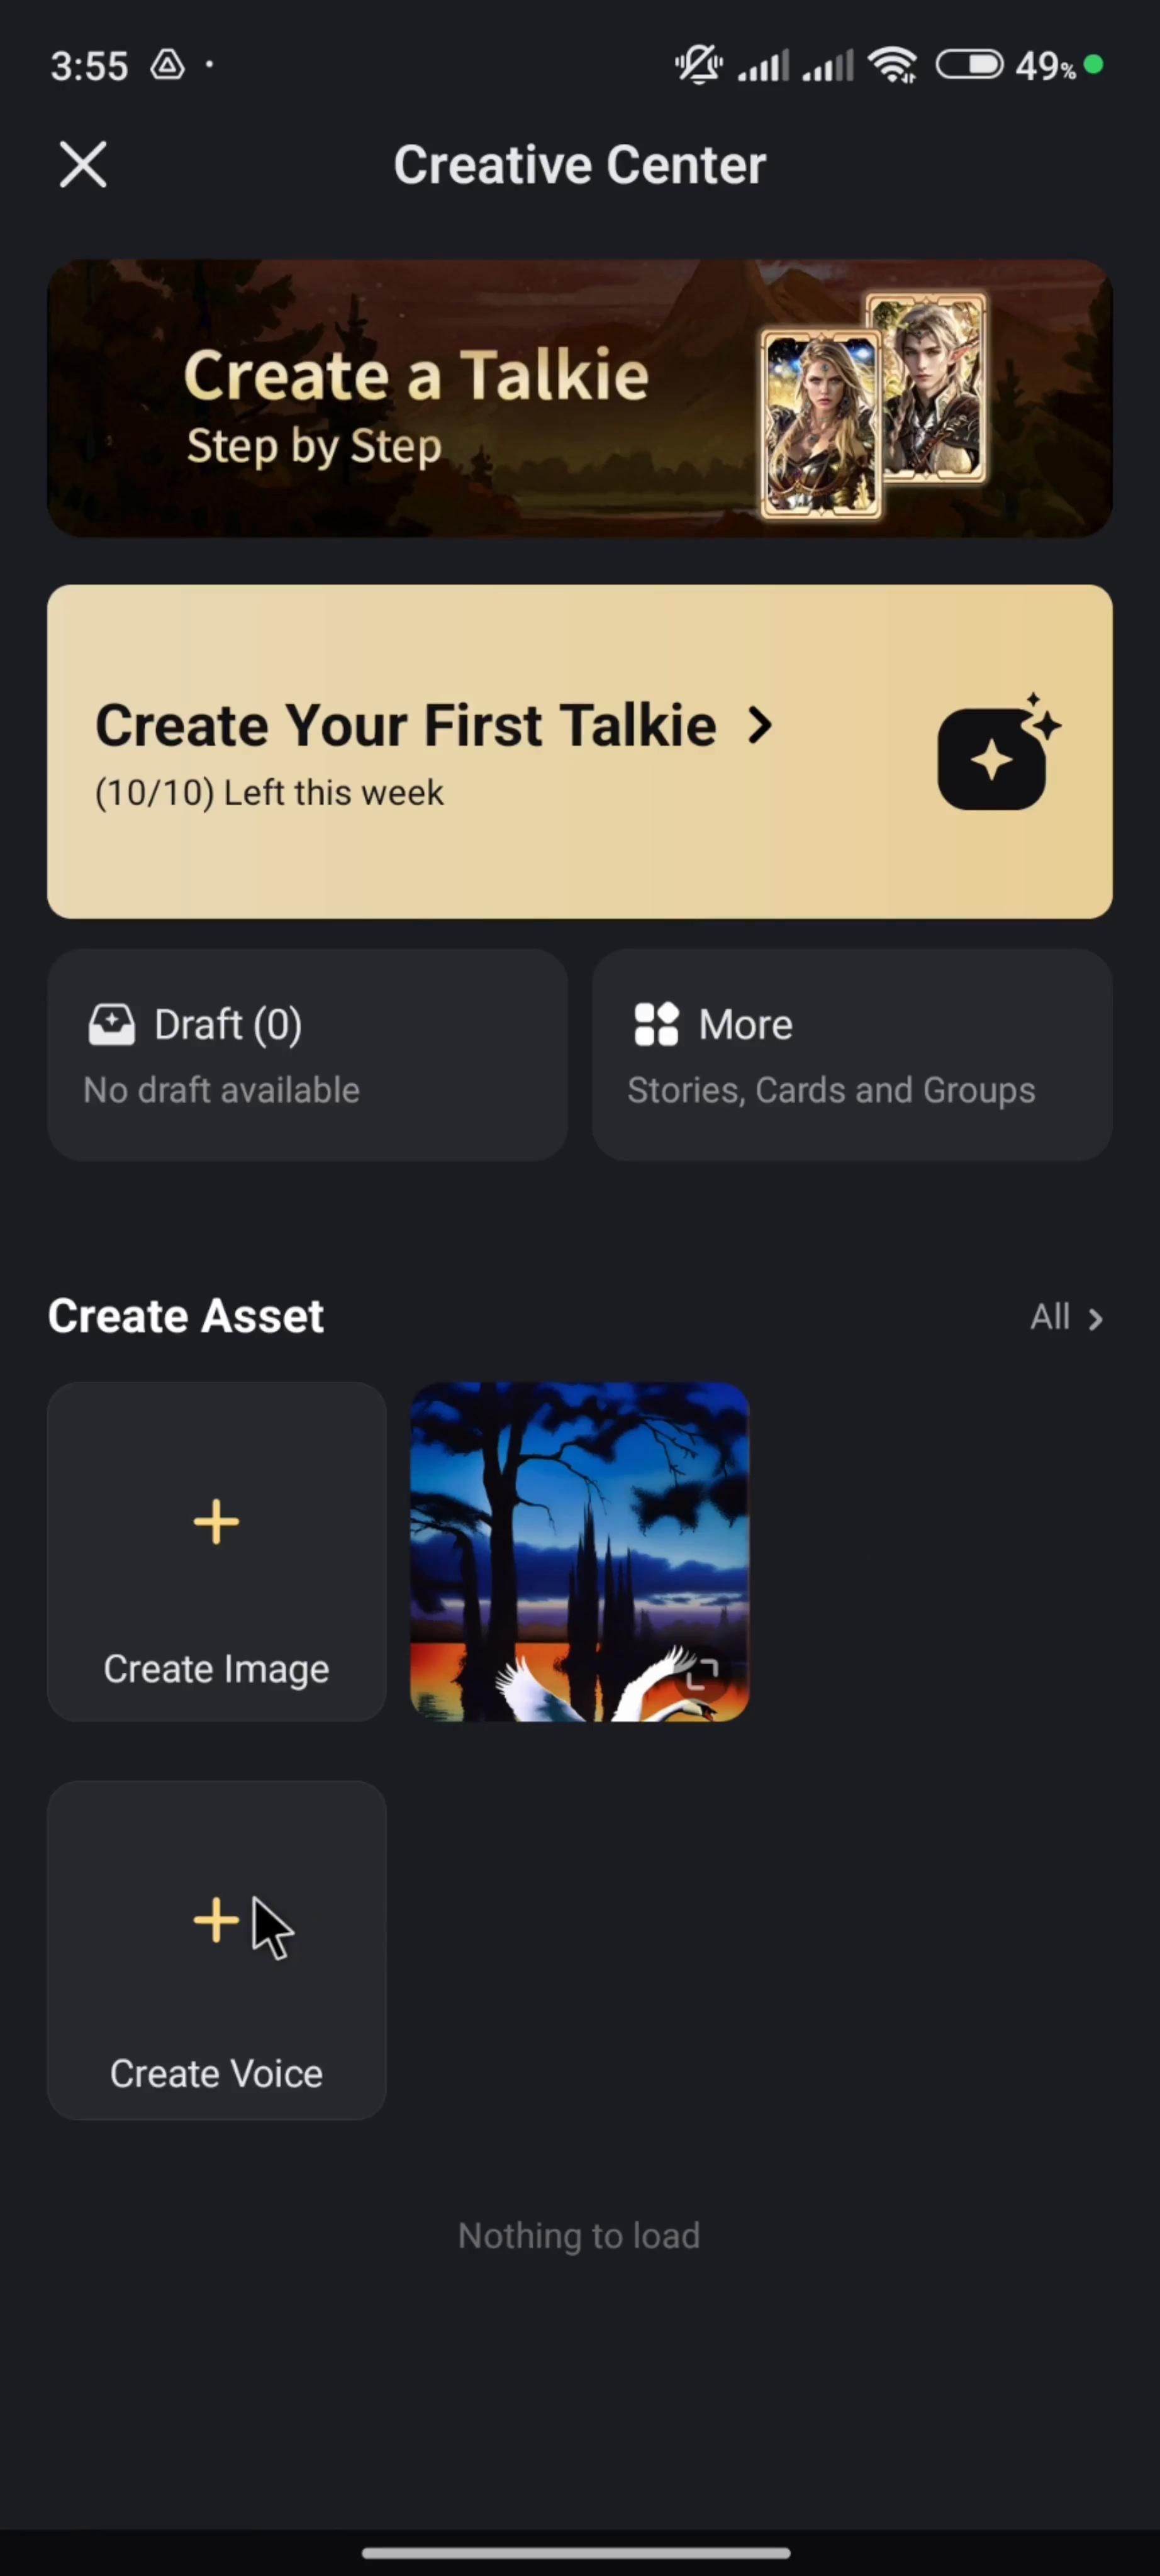The width and height of the screenshot is (1160, 2576).
Task: Open More: Stories, Cards and Groups
Action: click(852, 1055)
